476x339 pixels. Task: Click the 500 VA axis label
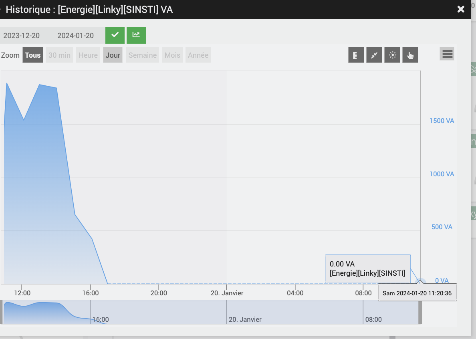(442, 227)
